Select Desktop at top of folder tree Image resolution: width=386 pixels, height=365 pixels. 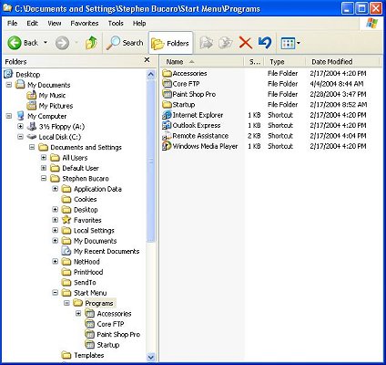(22, 75)
